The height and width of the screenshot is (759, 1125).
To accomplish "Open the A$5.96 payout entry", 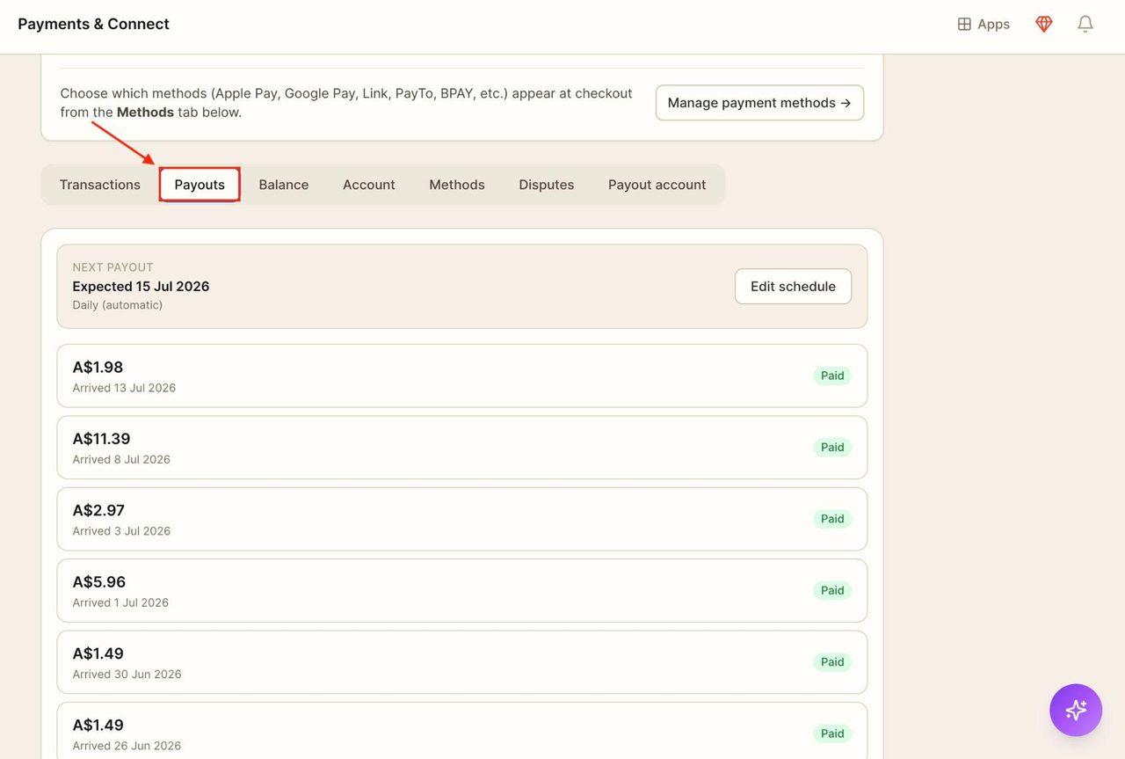I will tap(462, 591).
